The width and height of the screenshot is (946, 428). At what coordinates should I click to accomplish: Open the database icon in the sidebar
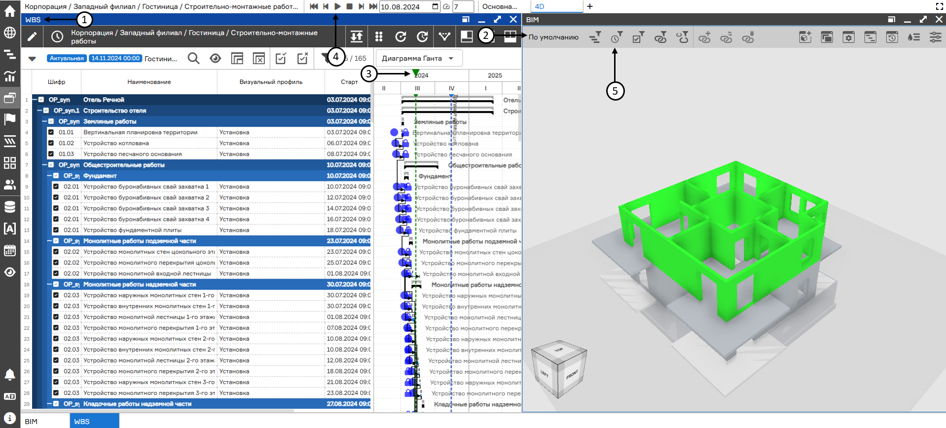point(10,207)
